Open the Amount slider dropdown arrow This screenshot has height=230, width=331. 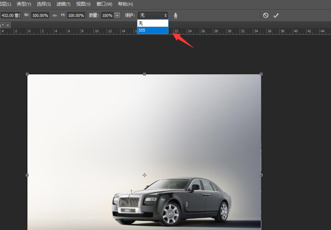pyautogui.click(x=117, y=15)
